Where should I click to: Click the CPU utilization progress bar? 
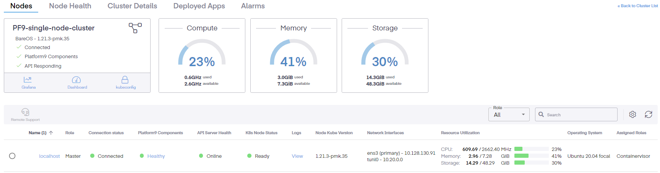[531, 149]
